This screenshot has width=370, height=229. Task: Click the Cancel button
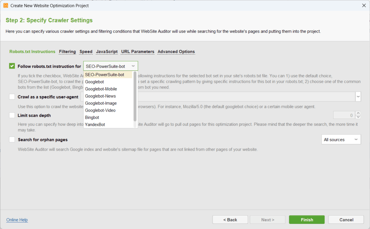(346, 220)
